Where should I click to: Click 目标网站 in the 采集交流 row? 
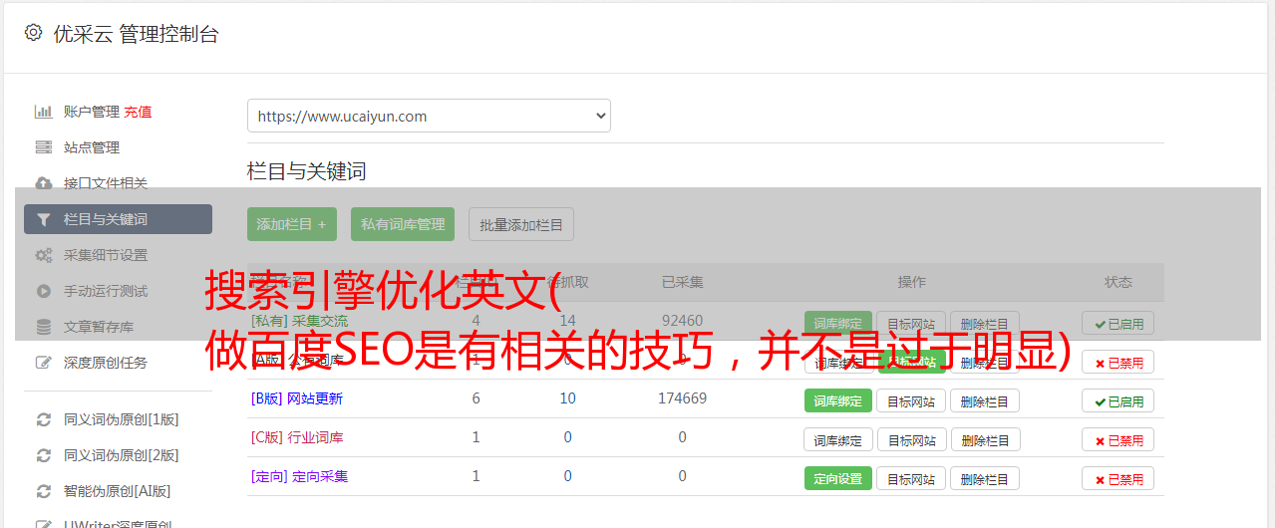[911, 323]
